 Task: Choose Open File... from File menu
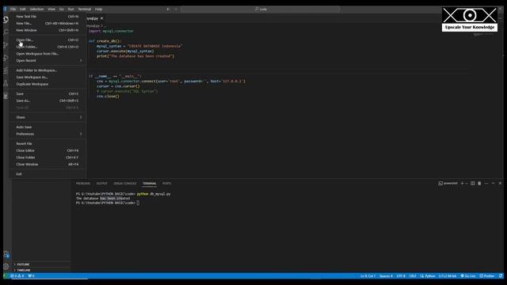[48, 40]
